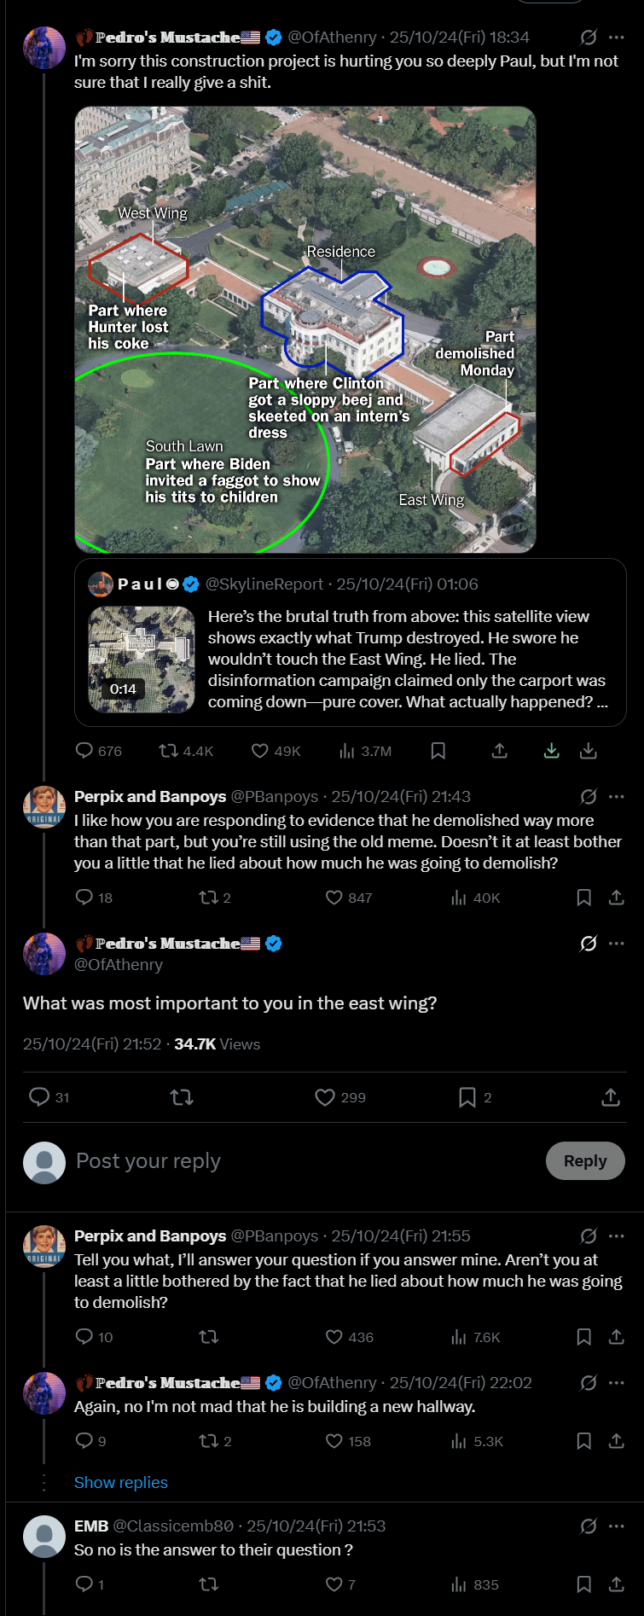Viewport: 644px width, 1616px height.
Task: Bookmark the top post with the White House image
Action: [438, 751]
